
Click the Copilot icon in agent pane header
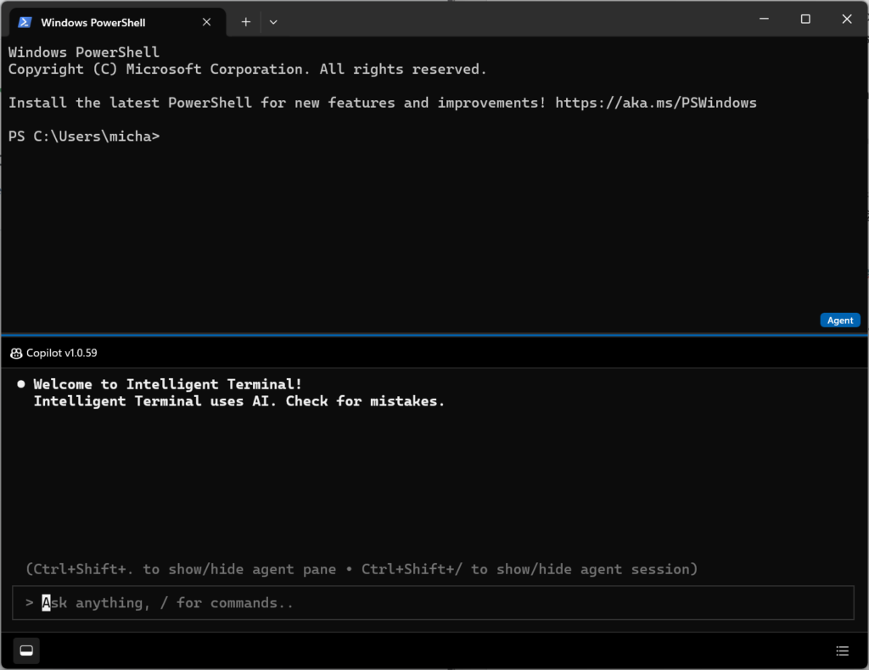[x=16, y=354]
